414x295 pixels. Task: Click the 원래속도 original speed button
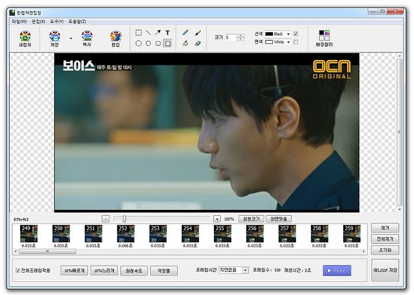134,271
